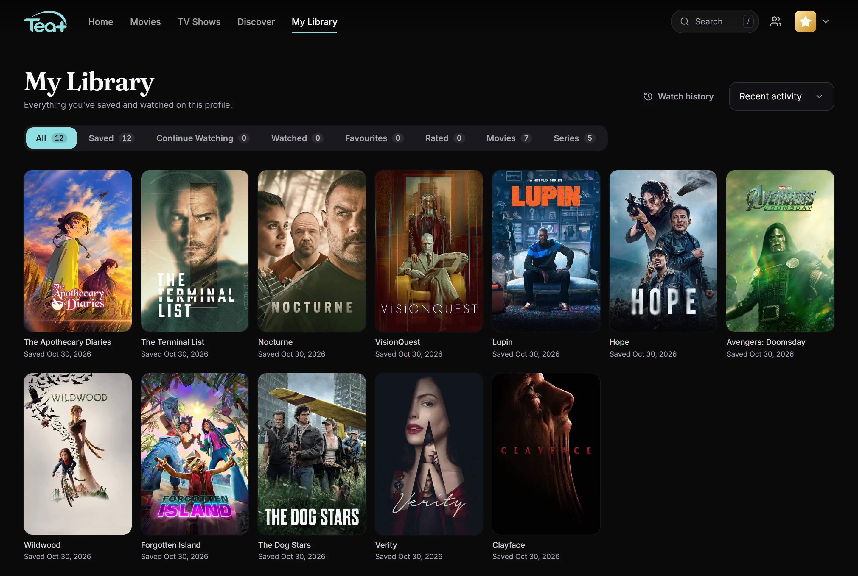Expand the profile menu chevron

click(x=826, y=22)
